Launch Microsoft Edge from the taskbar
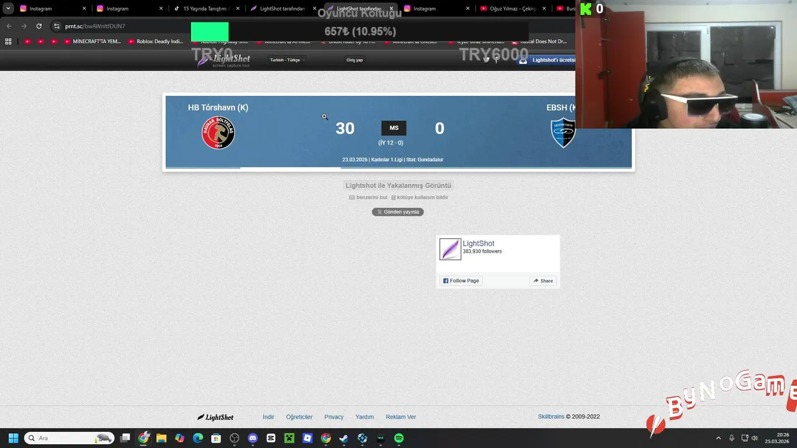This screenshot has height=448, width=797. click(198, 438)
